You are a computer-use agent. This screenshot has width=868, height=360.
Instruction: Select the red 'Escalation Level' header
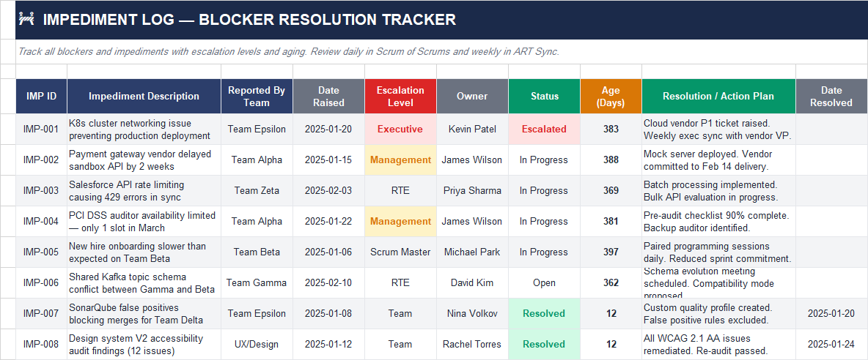click(x=401, y=96)
